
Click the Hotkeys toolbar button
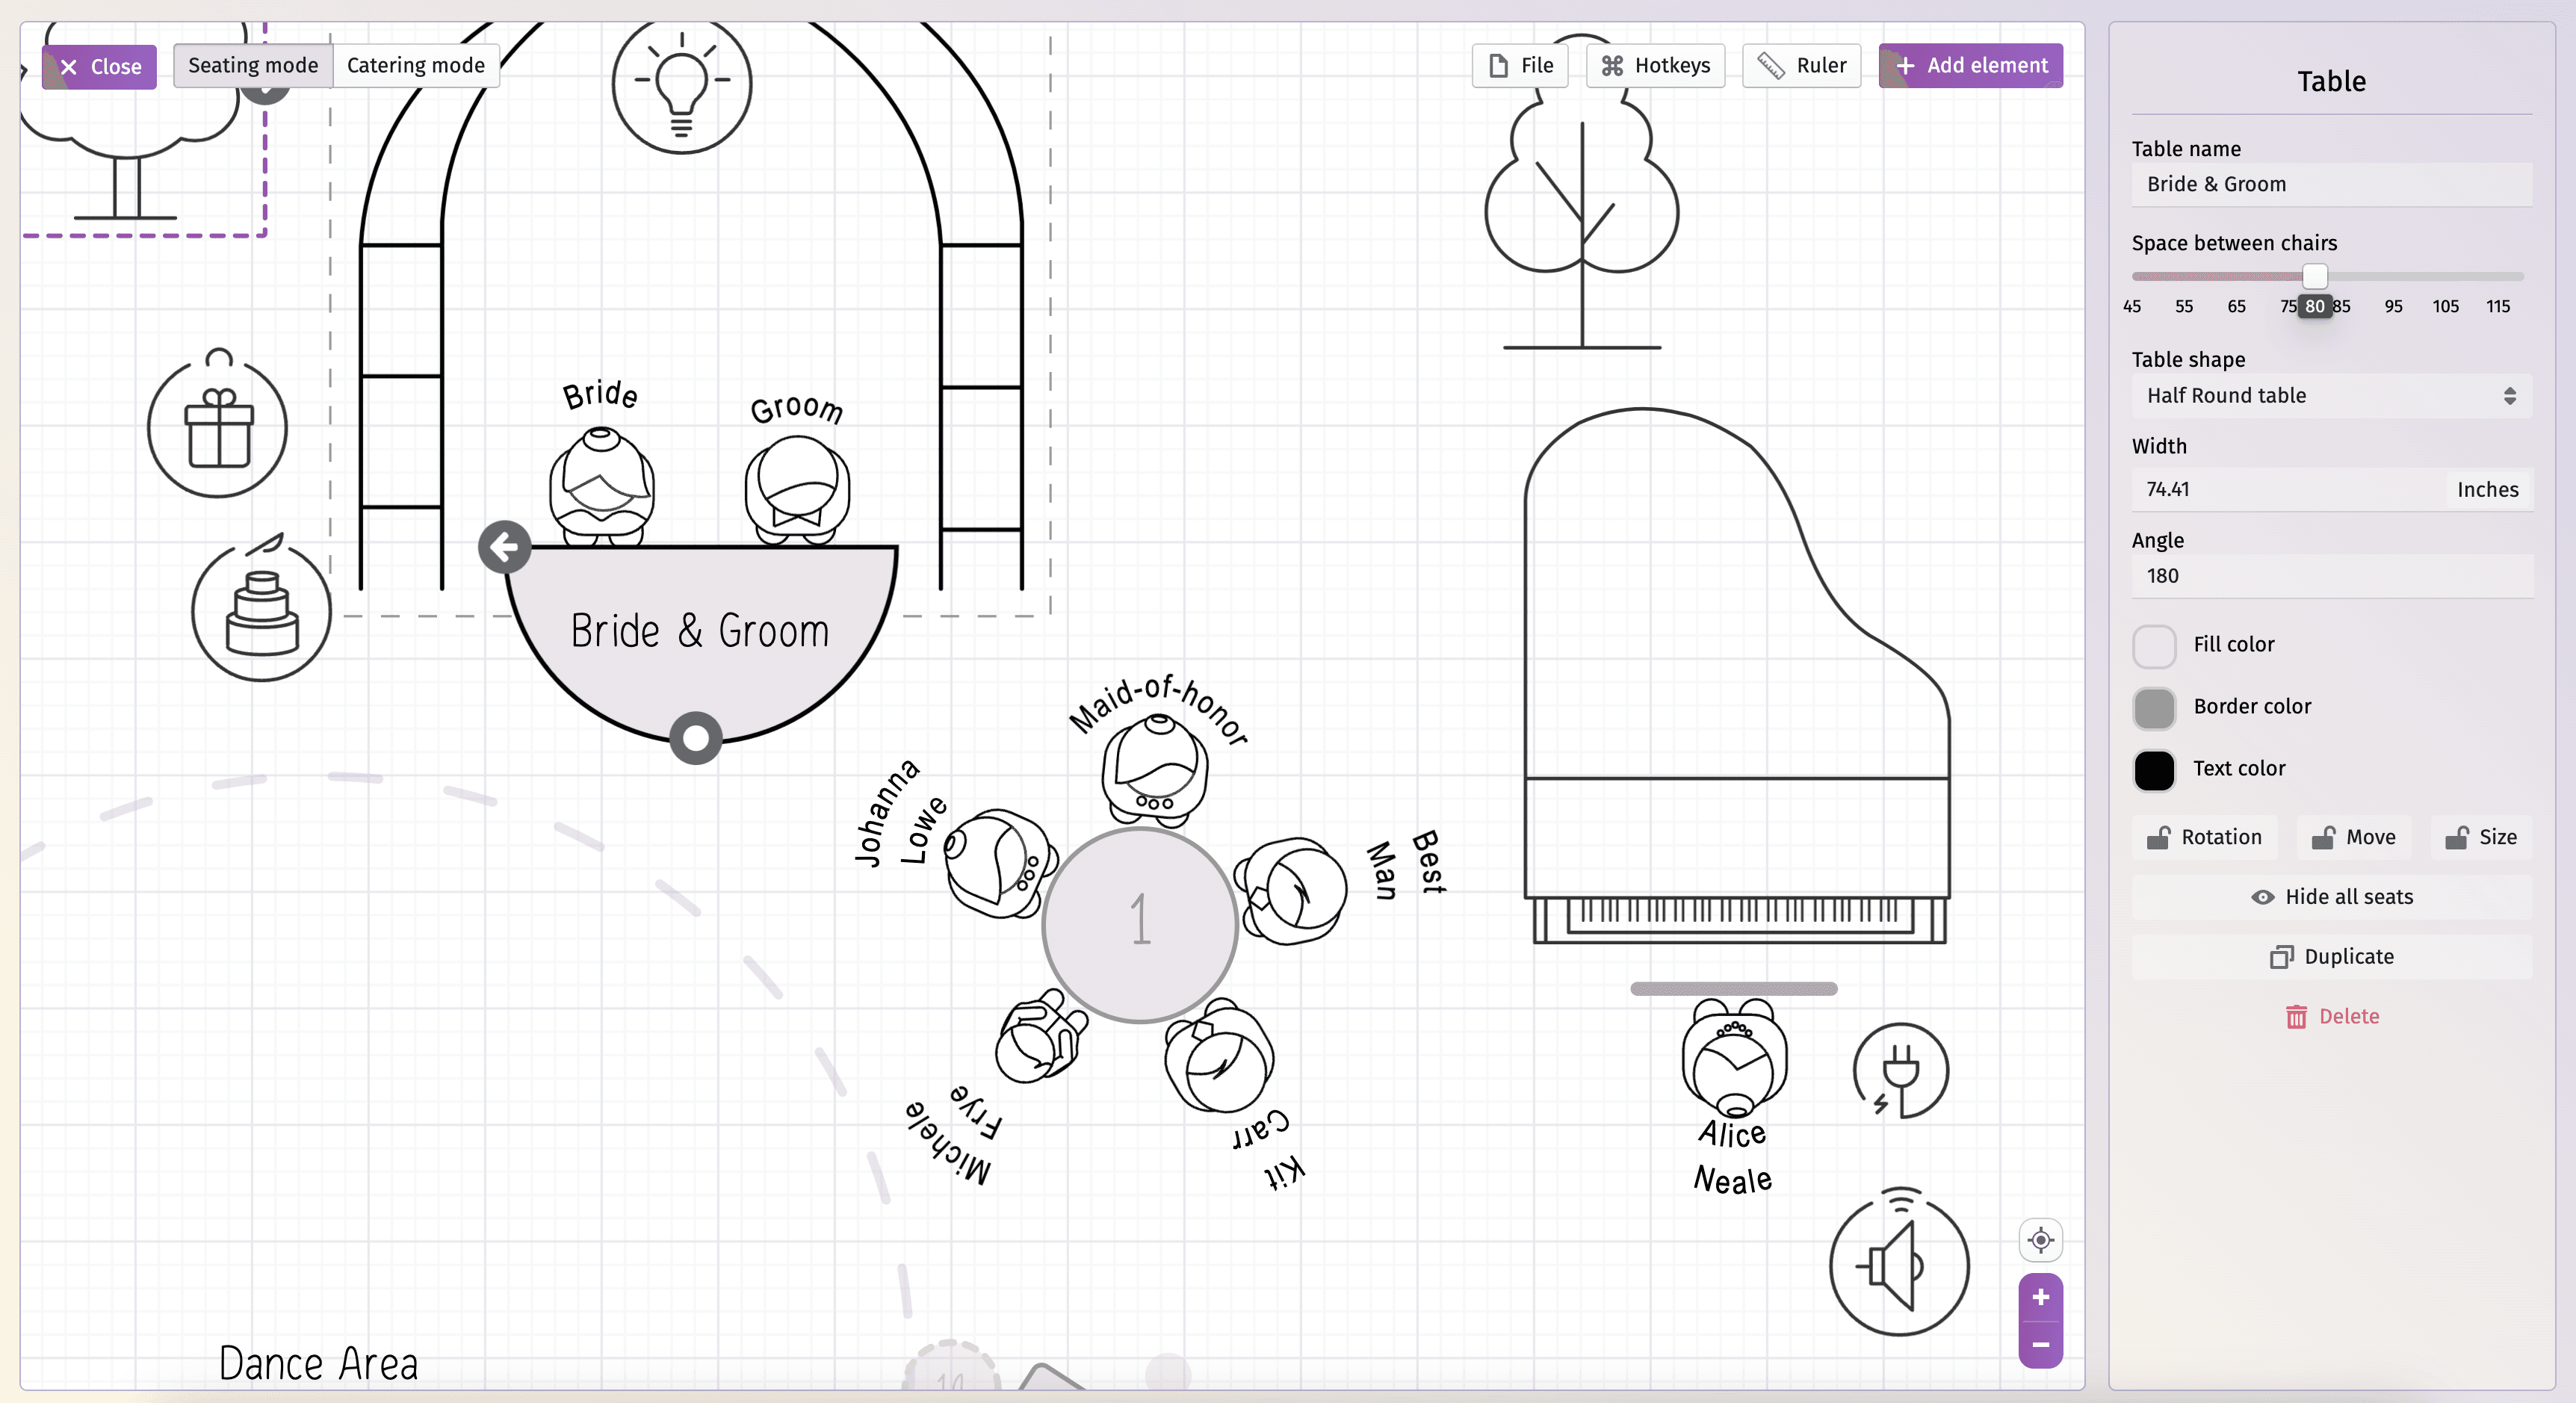tap(1653, 64)
